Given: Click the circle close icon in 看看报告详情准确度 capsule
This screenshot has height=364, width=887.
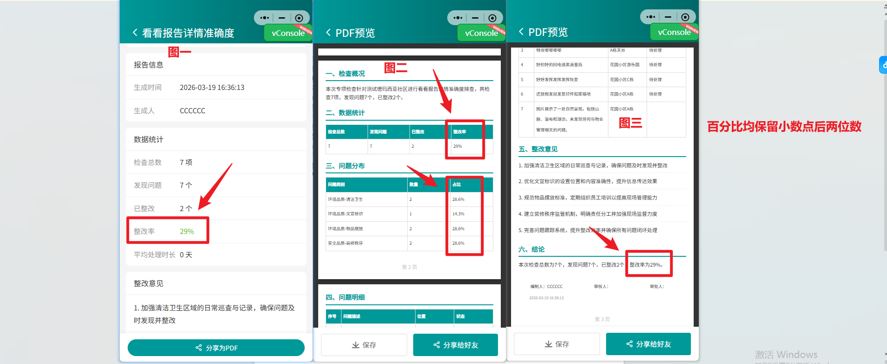Looking at the screenshot, I should (299, 18).
